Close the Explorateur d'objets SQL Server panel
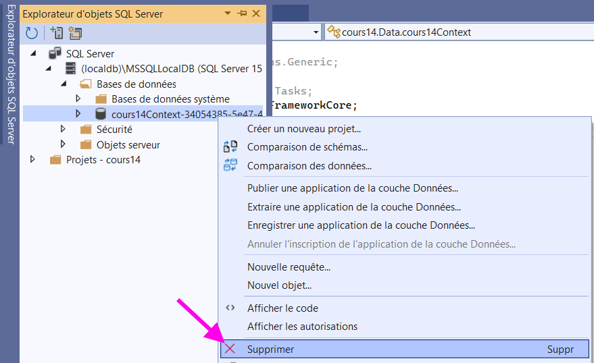 (x=256, y=13)
